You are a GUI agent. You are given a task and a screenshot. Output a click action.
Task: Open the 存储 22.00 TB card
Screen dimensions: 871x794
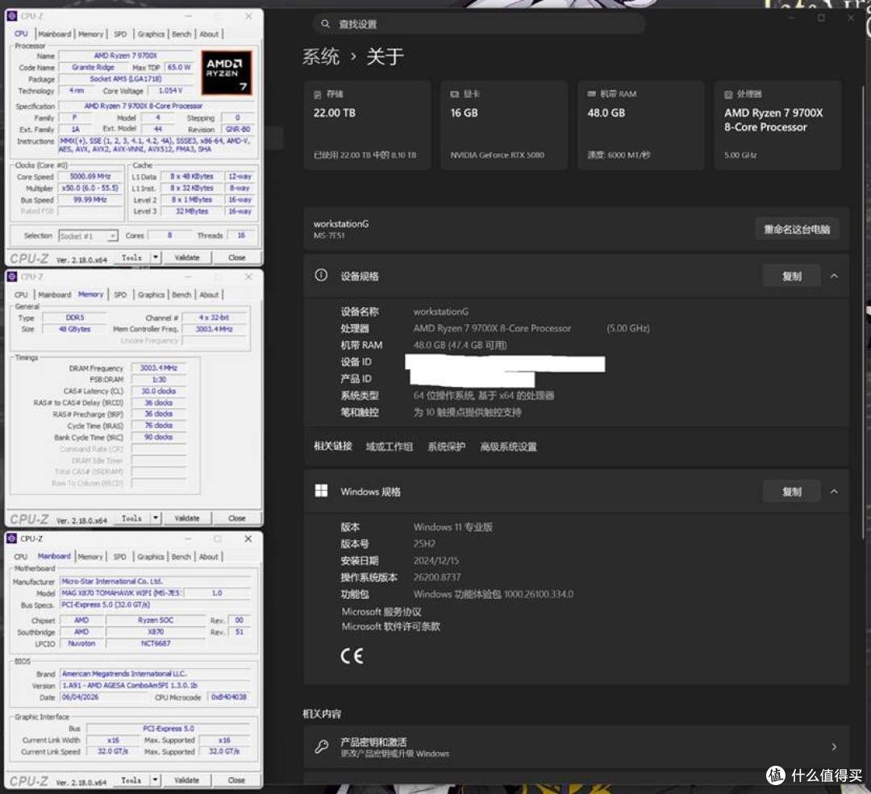coord(367,125)
